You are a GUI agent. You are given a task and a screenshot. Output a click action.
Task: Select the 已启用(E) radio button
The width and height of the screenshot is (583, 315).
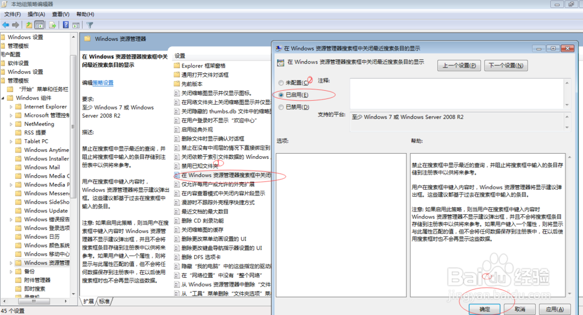[x=281, y=95]
